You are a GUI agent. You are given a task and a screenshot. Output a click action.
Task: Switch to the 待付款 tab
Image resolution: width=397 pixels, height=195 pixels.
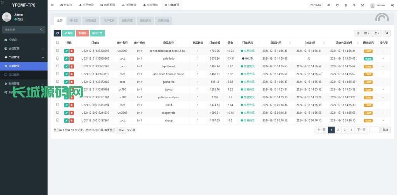(x=73, y=21)
